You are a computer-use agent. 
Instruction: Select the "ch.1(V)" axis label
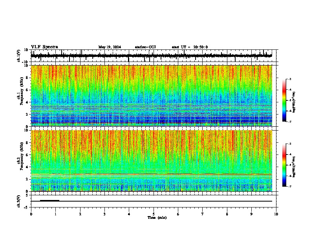pyautogui.click(x=19, y=56)
